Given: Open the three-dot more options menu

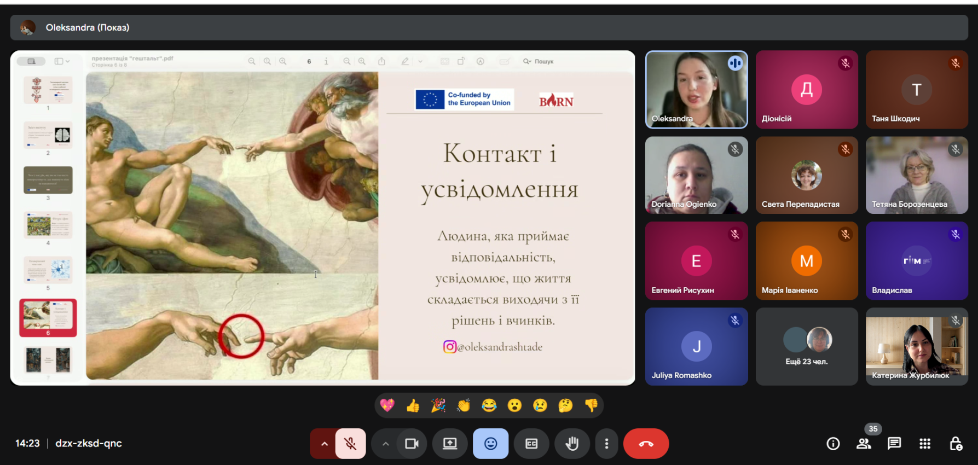Looking at the screenshot, I should pos(606,444).
